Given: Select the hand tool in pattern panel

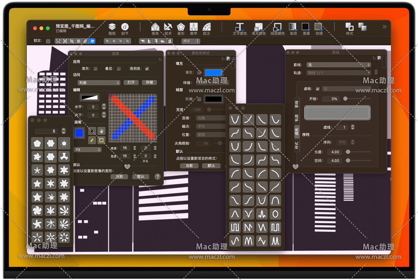Looking at the screenshot, I should 101,131.
